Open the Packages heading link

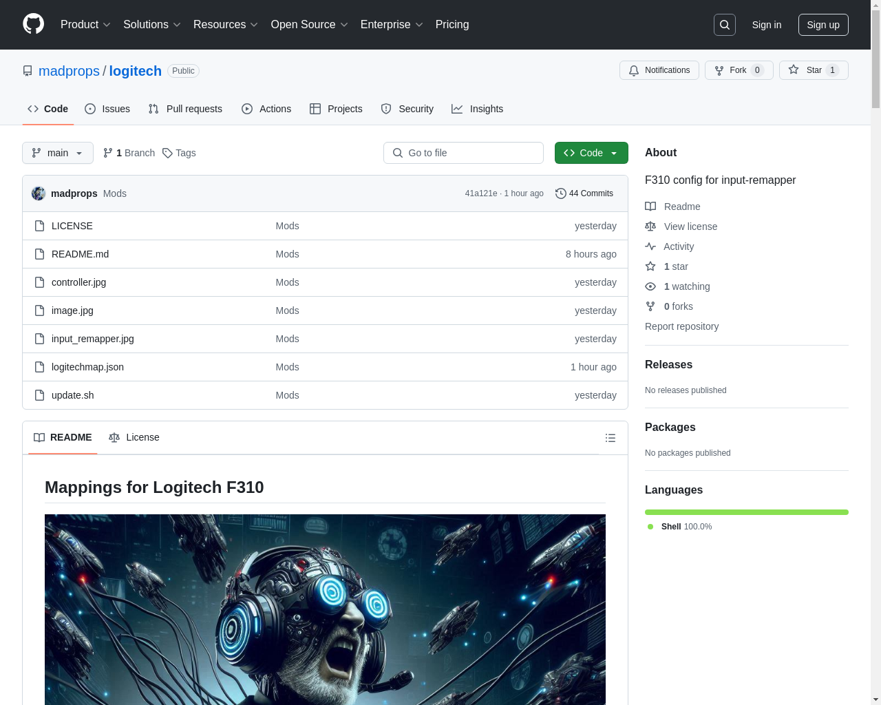click(x=670, y=428)
